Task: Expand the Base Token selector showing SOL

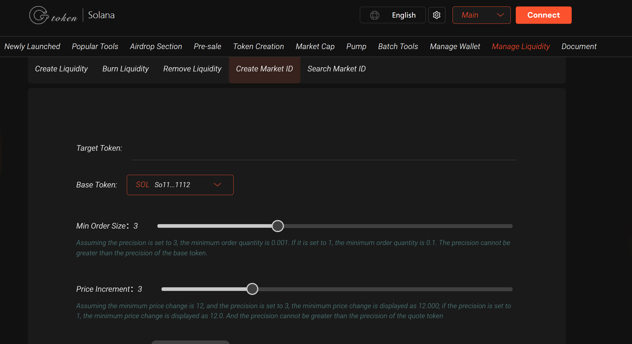Action: click(180, 185)
